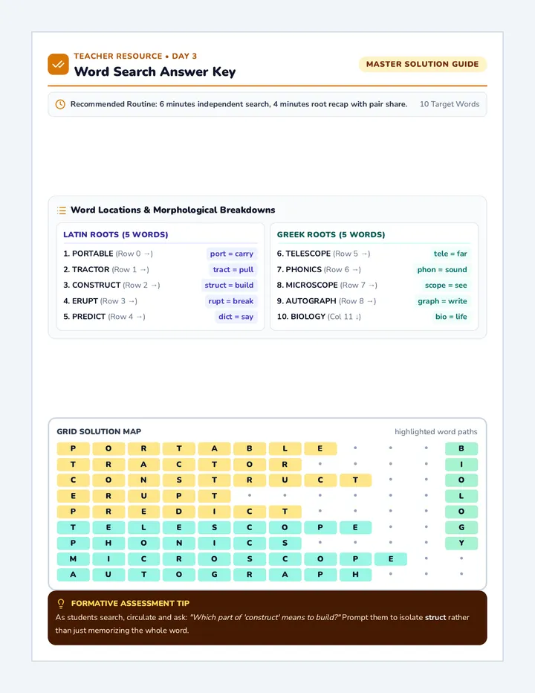
Task: Select the 'Word Search Answer Key' title
Action: tap(155, 71)
